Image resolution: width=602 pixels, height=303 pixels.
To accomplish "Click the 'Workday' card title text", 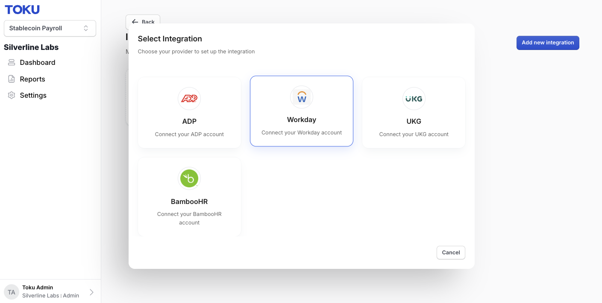I will coord(302,120).
